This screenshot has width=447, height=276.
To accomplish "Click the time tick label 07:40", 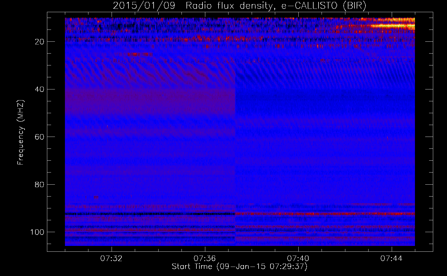I will [x=298, y=259].
